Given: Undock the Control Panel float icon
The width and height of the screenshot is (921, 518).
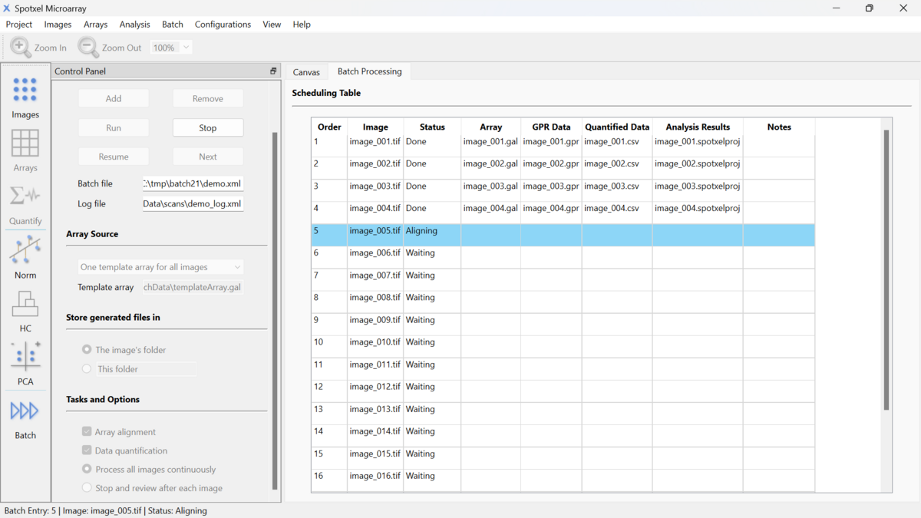Looking at the screenshot, I should [273, 71].
